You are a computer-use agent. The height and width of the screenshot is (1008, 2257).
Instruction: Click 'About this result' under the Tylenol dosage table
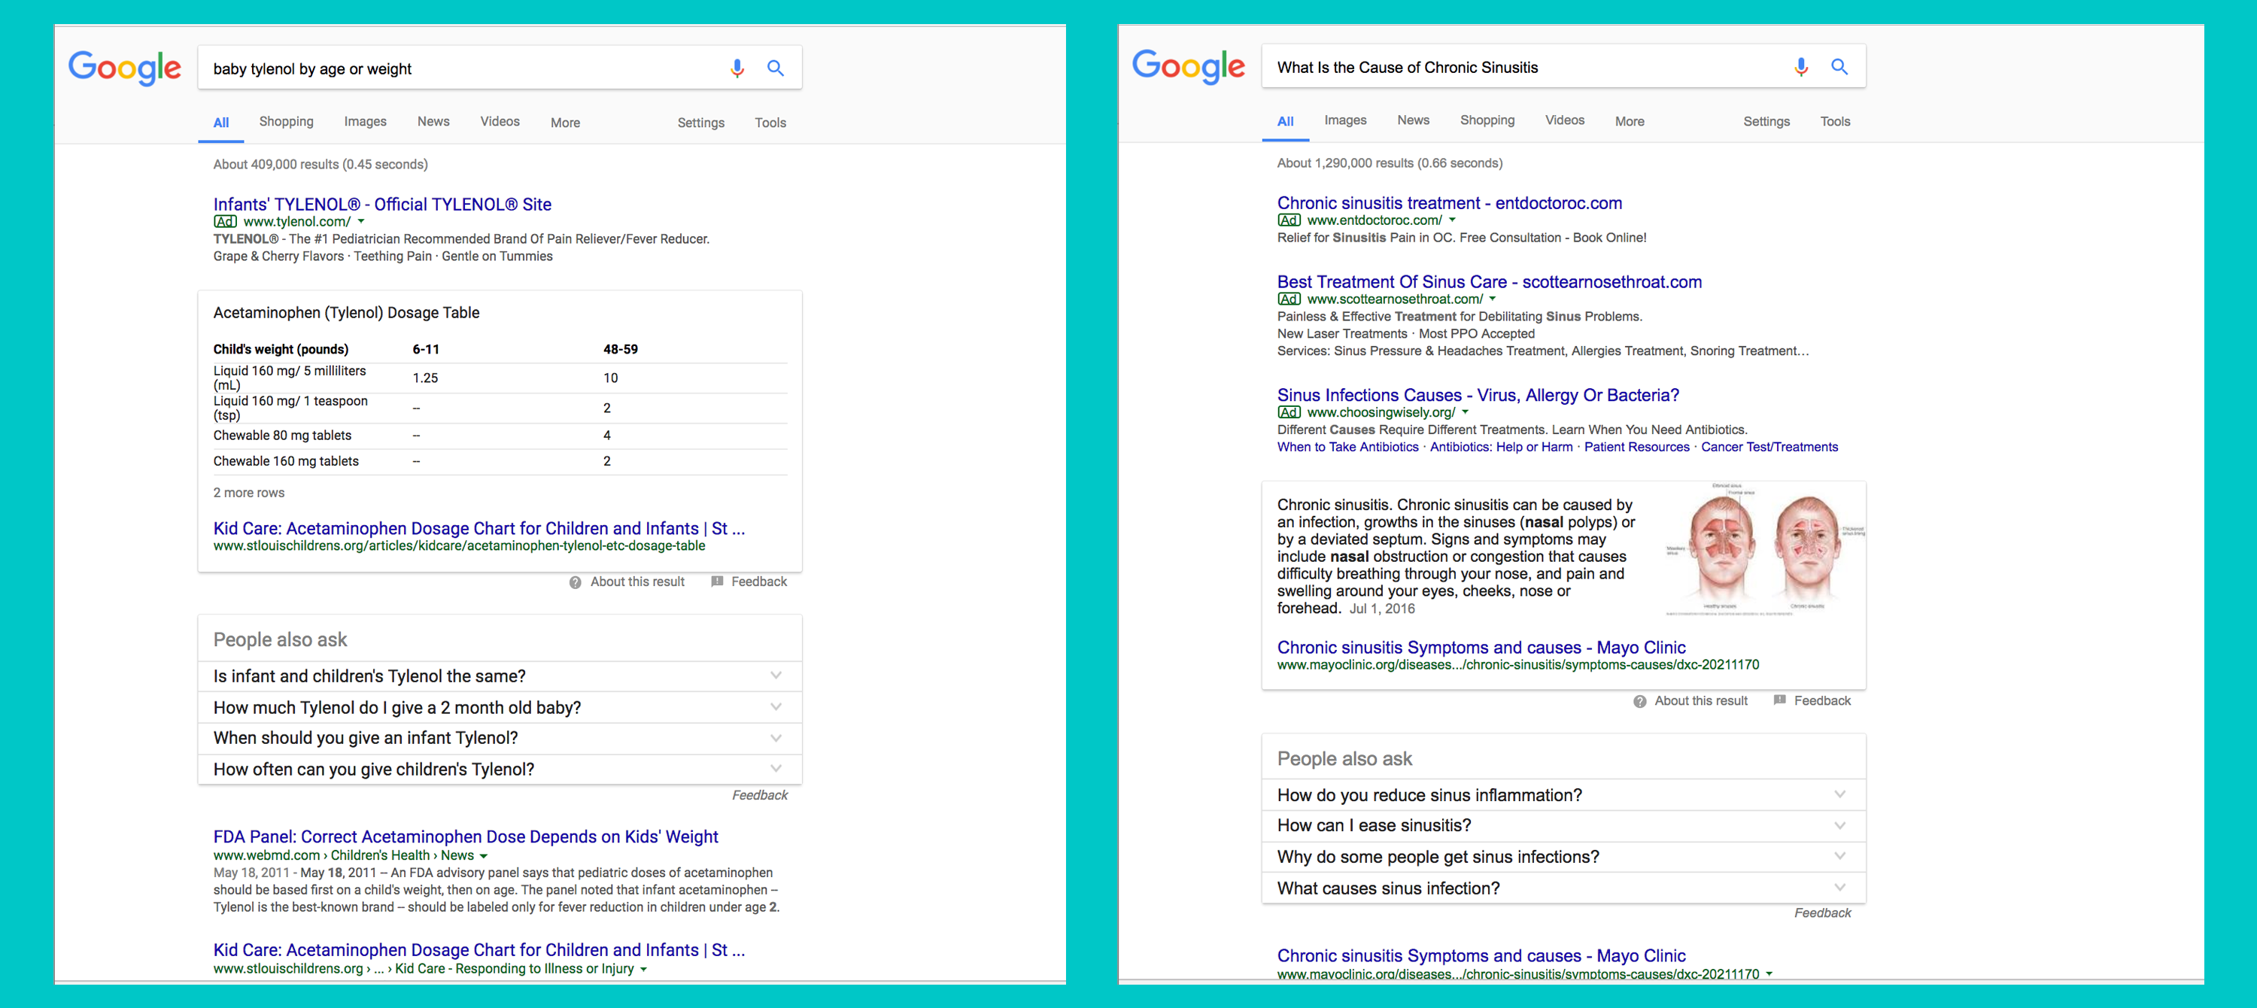[637, 581]
